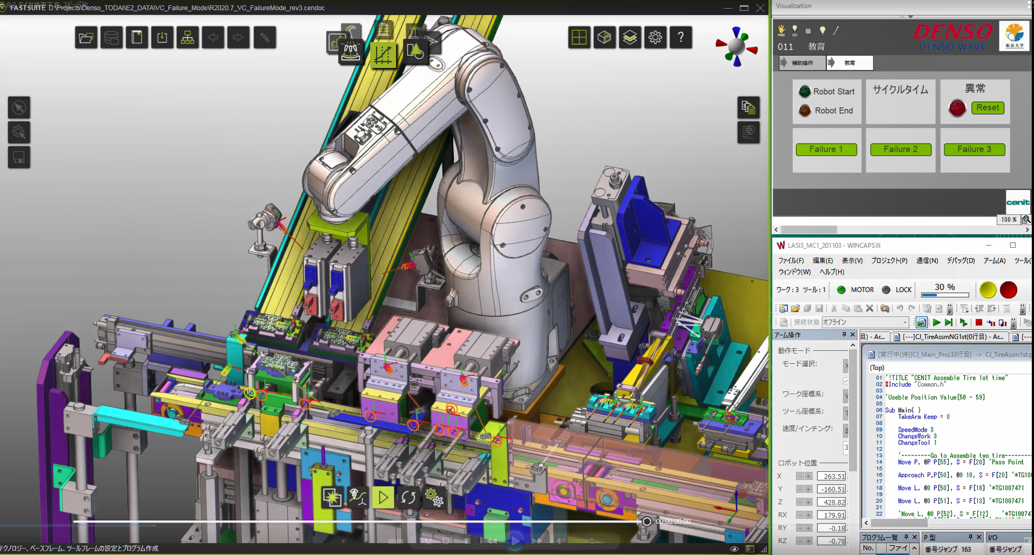Screen dimensions: 1034x555
Task: Open the デバッグ(D) menu
Action: (x=960, y=260)
